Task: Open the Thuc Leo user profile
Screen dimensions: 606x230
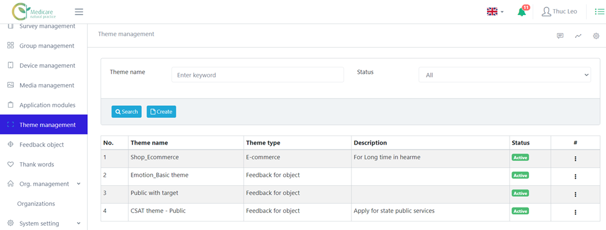Action: pyautogui.click(x=559, y=11)
